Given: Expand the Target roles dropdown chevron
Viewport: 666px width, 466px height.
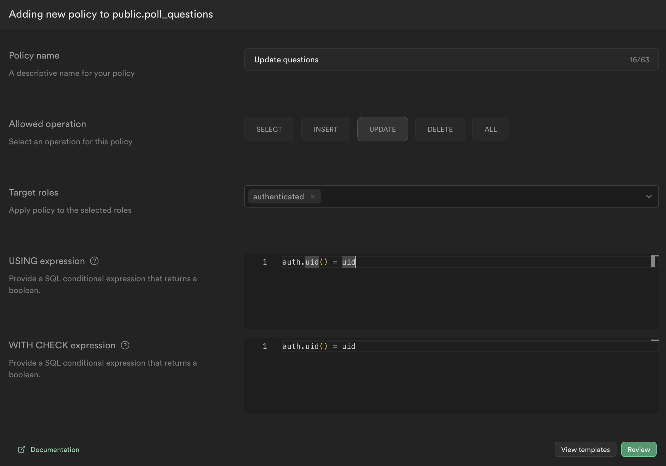Looking at the screenshot, I should pos(649,196).
